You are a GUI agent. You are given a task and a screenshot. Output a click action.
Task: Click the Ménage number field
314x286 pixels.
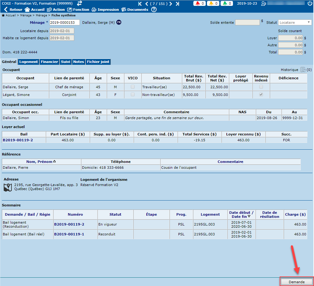[64, 23]
